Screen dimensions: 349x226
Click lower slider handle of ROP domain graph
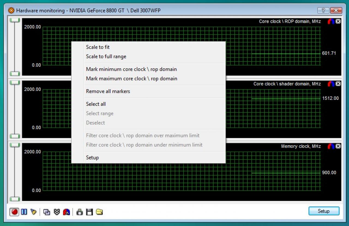pos(15,74)
